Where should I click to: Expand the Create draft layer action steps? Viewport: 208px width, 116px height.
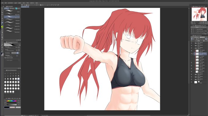(x=195, y=29)
